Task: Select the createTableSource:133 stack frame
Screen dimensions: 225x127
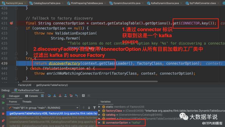Action: pos(52,118)
